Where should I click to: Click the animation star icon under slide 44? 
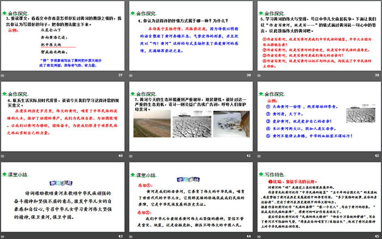pos(131,236)
